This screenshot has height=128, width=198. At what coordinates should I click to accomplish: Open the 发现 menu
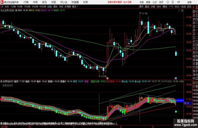point(53,2)
